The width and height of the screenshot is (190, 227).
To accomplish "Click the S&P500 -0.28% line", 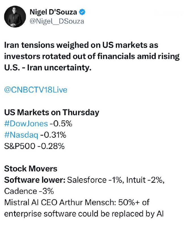I will point(34,146).
